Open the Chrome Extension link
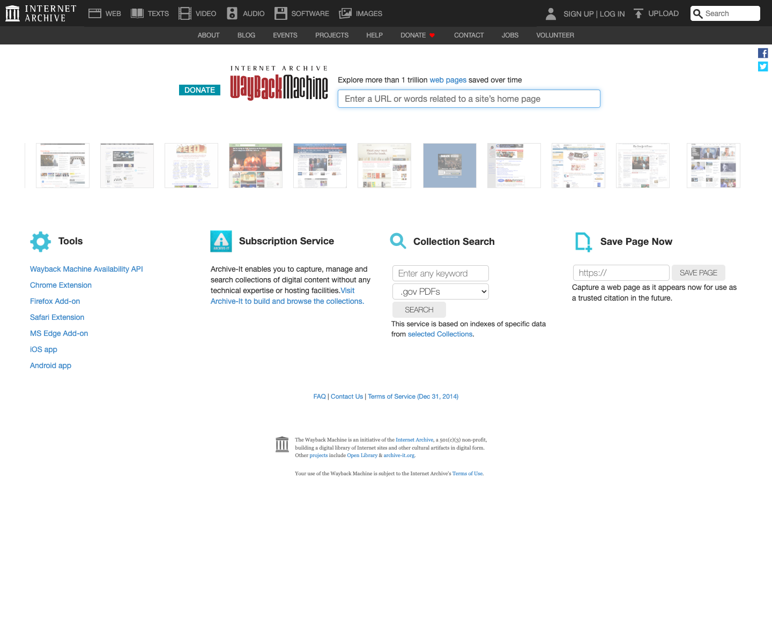 pos(61,285)
